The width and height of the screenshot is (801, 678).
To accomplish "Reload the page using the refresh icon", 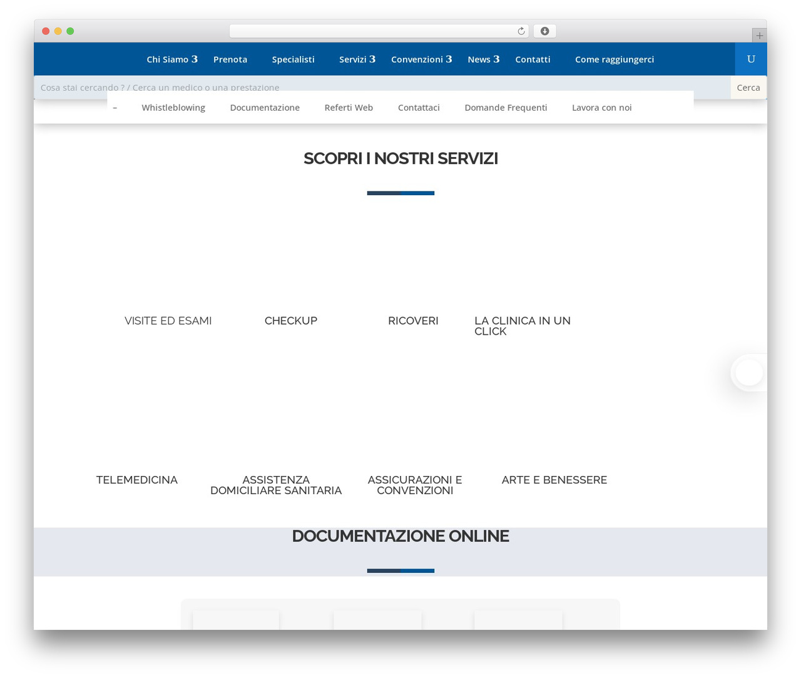I will coord(521,31).
